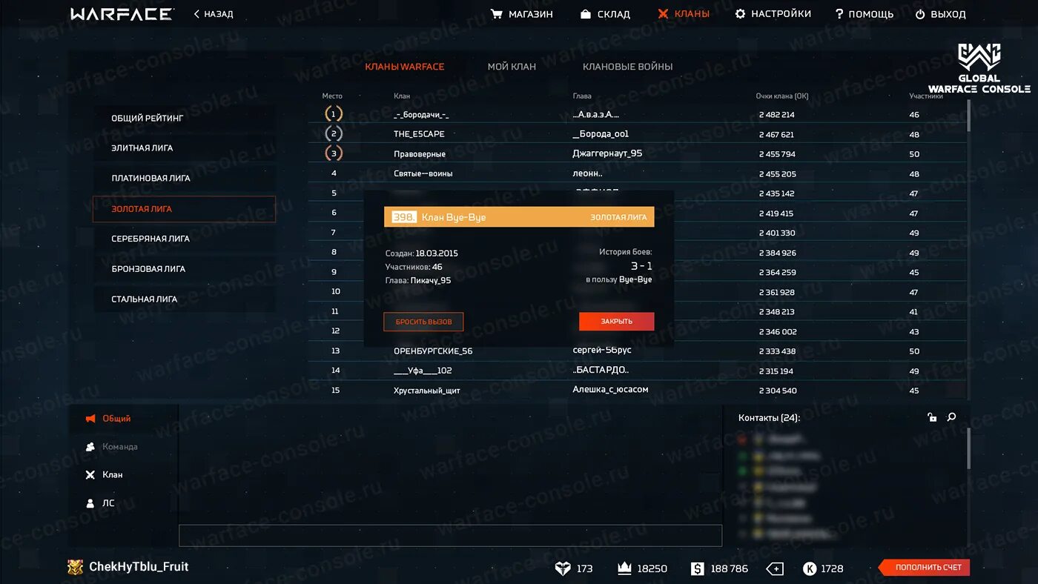Click Очки клана (ОК) column header
The width and height of the screenshot is (1038, 584).
(x=782, y=96)
